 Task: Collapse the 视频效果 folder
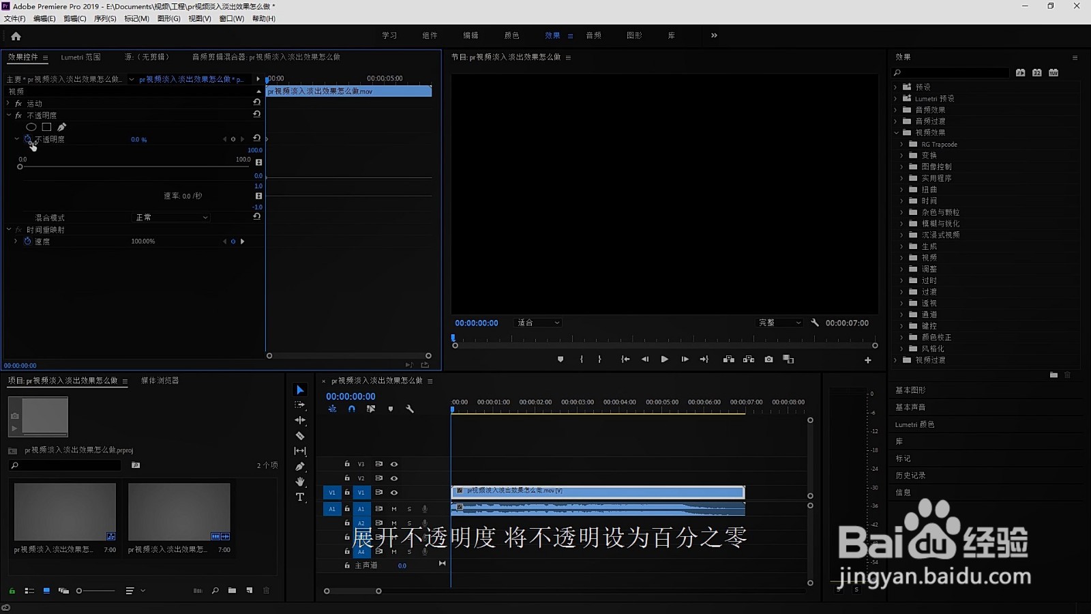[896, 132]
